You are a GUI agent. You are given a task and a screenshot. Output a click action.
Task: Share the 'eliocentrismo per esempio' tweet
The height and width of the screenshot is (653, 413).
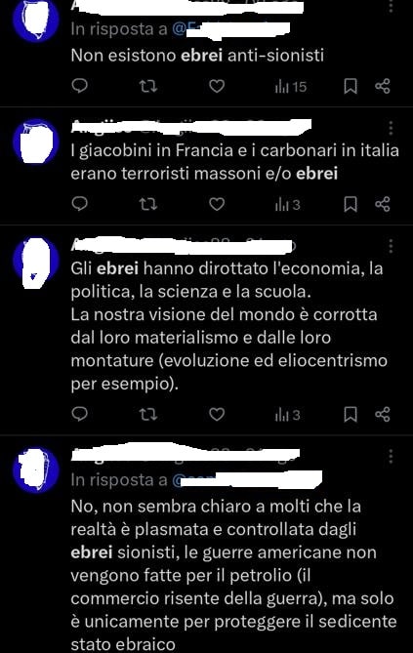pyautogui.click(x=383, y=414)
